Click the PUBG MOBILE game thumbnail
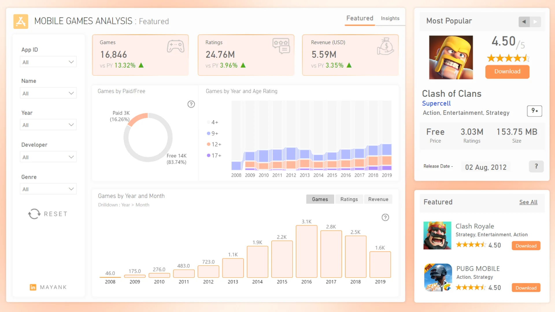The height and width of the screenshot is (312, 555). pyautogui.click(x=438, y=278)
